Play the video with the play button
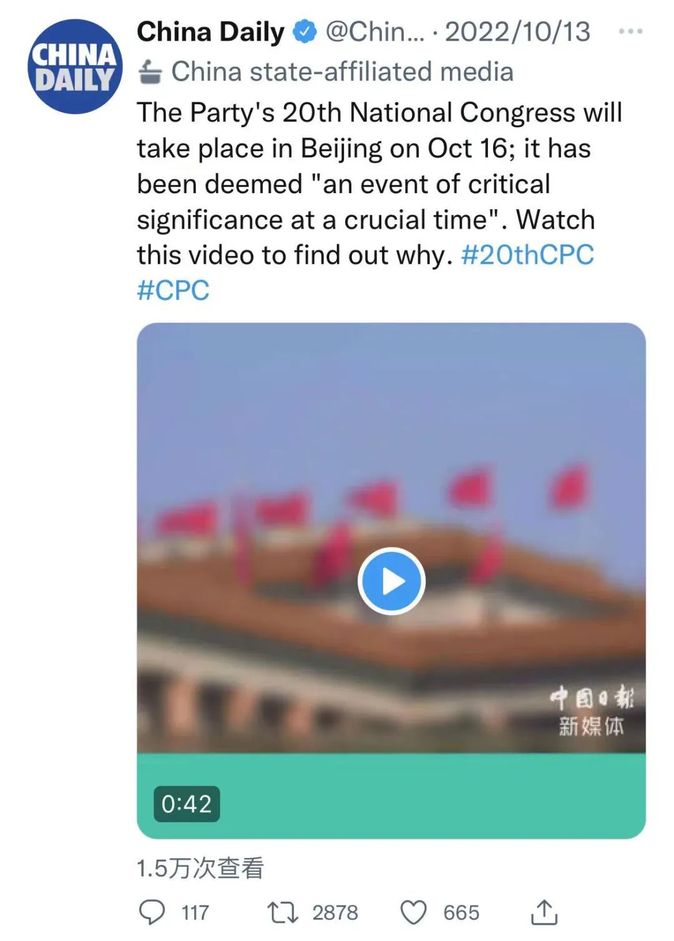Viewport: 674px width, 941px height. point(391,581)
